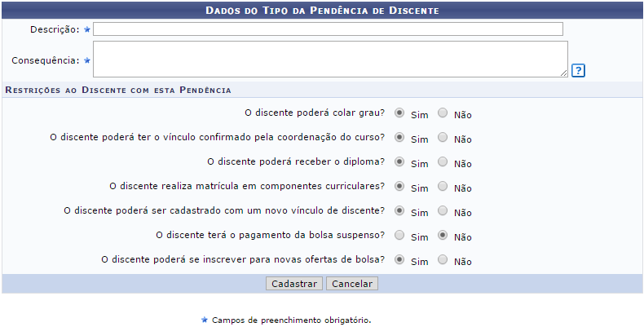
Task: Select Sim for novas ofertas de bolsa
Action: [399, 260]
